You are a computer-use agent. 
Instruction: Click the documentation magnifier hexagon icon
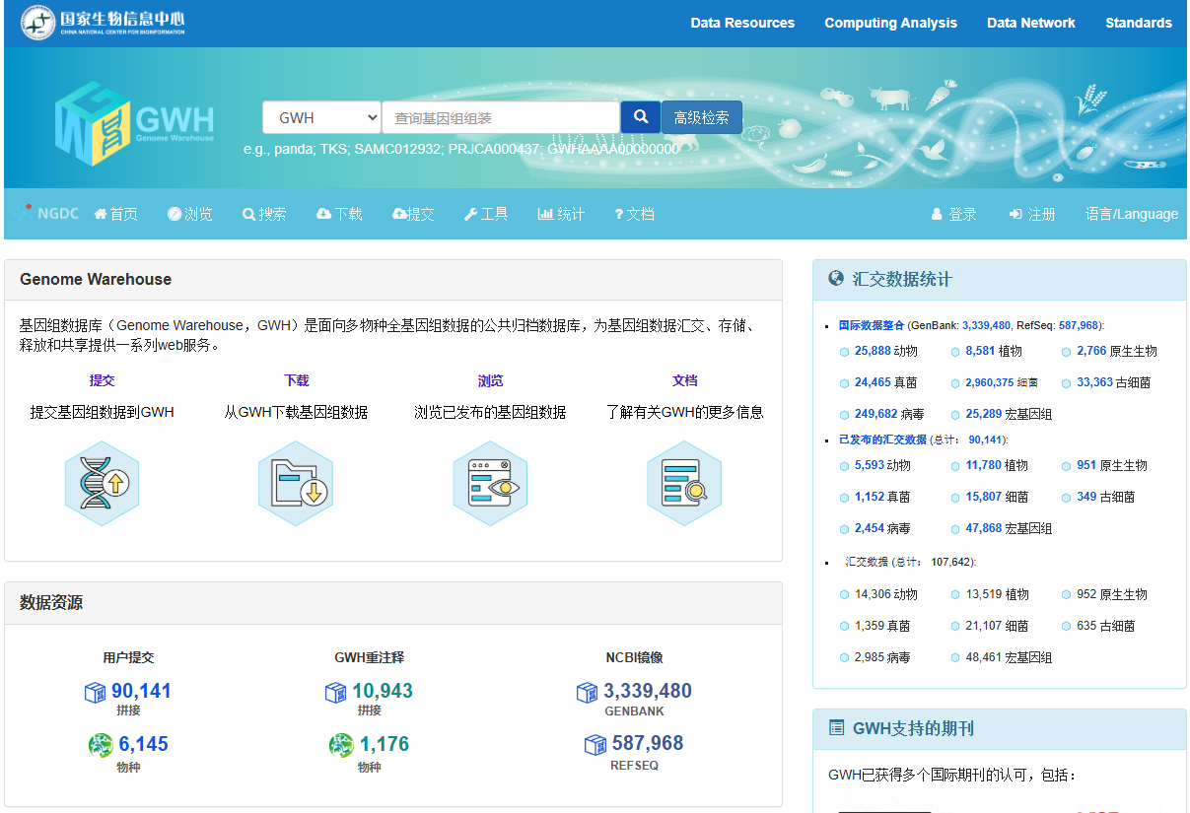[684, 483]
